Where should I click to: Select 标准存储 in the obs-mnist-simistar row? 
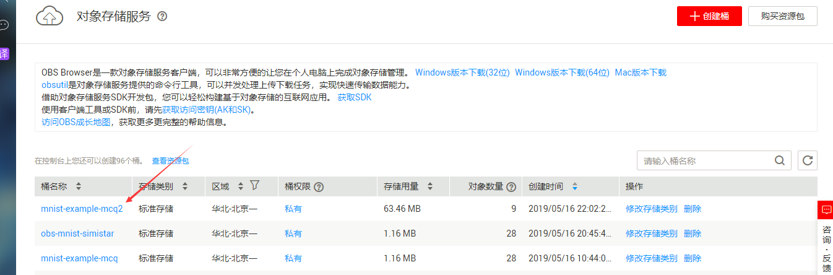(156, 234)
